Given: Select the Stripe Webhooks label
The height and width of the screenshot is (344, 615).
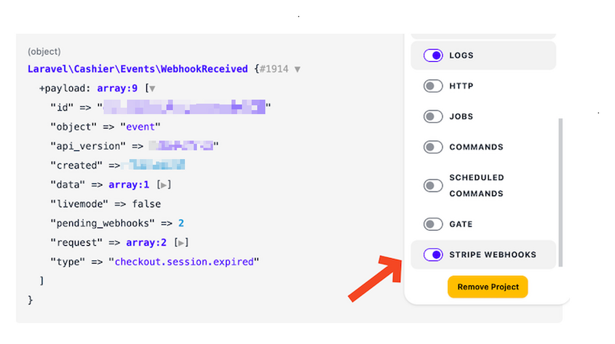Looking at the screenshot, I should tap(493, 255).
